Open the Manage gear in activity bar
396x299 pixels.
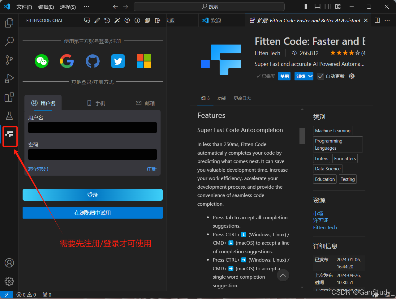[9, 281]
